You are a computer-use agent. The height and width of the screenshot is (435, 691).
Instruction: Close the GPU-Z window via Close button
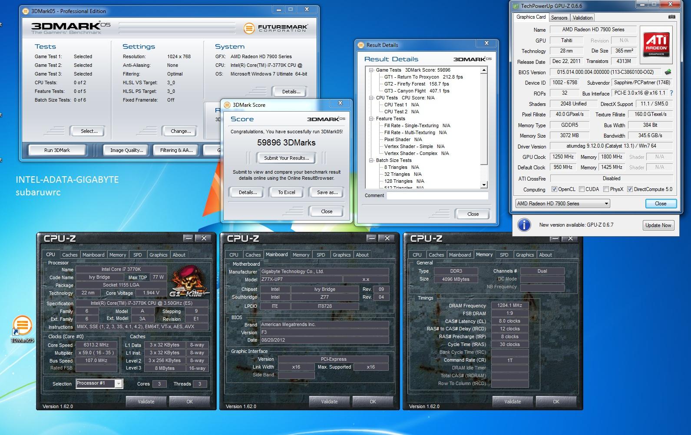tap(661, 203)
